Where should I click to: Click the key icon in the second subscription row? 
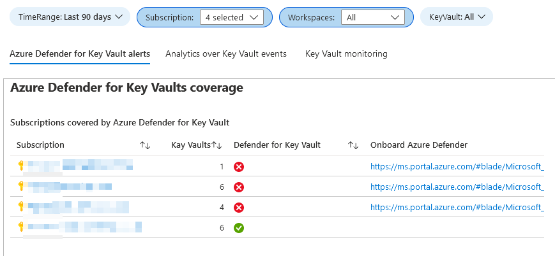pos(21,186)
